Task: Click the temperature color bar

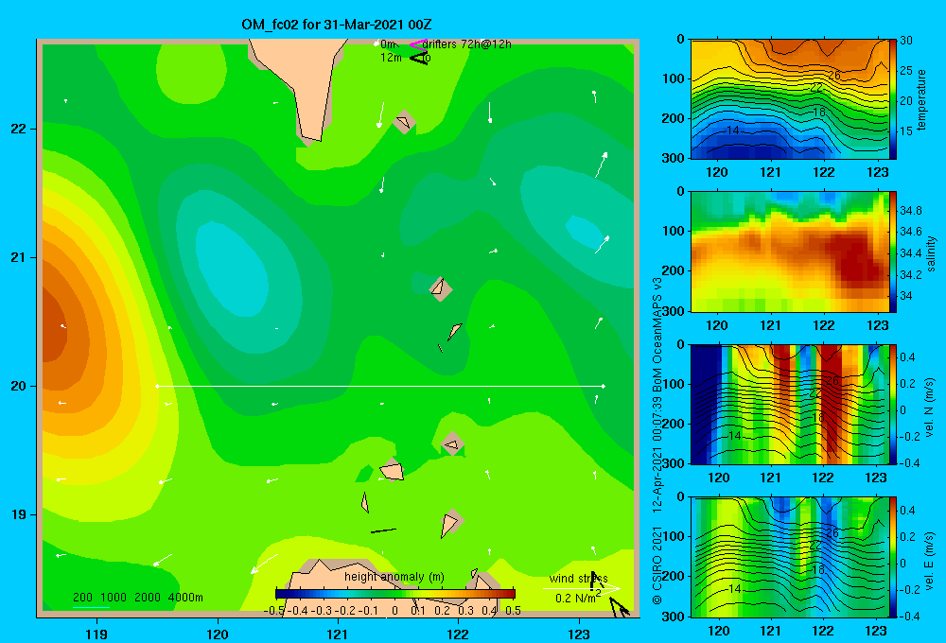Action: pos(893,99)
